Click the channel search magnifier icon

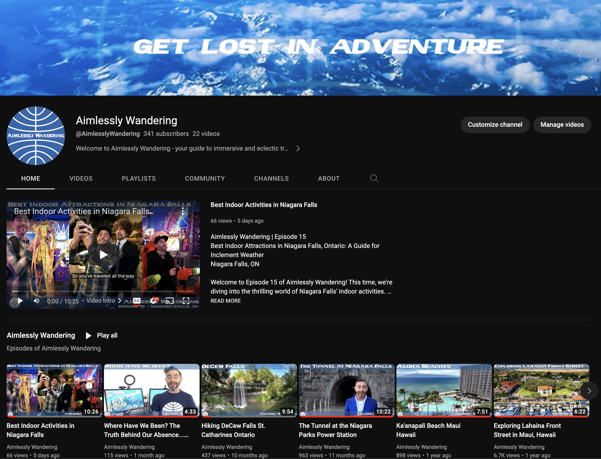[374, 178]
